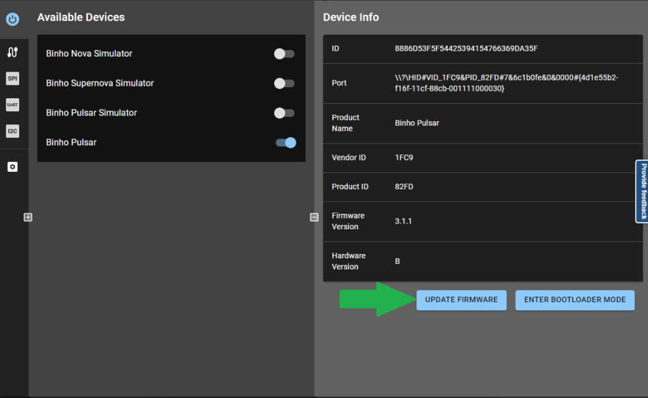The image size is (648, 398).
Task: Click the blue power icon in sidebar
Action: pos(12,19)
